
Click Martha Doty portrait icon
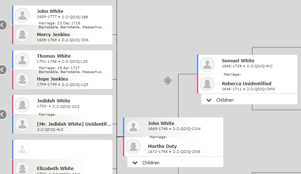pos(133,146)
